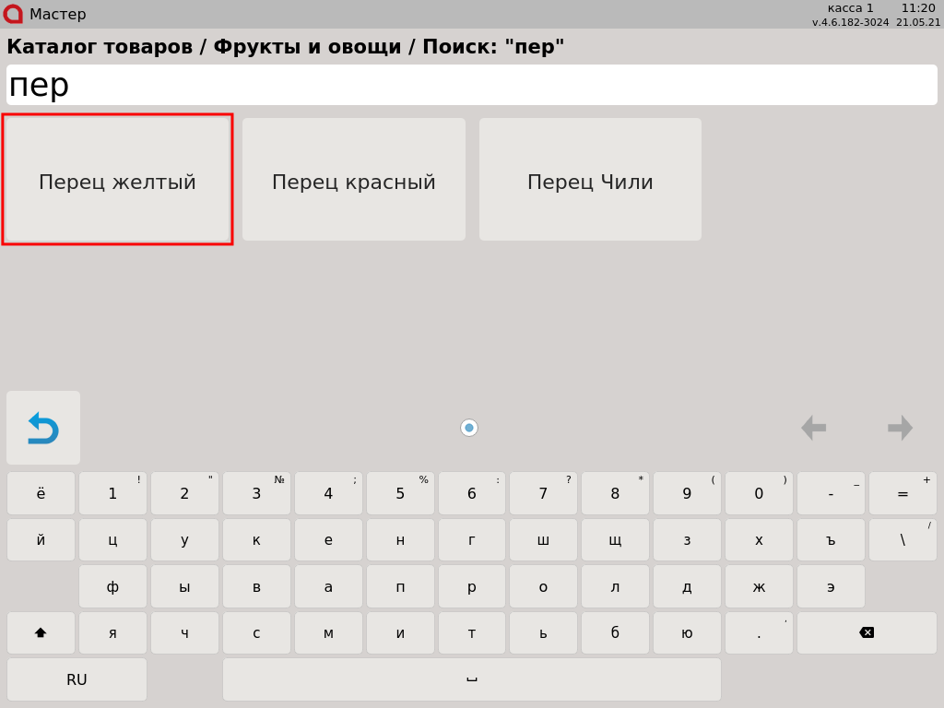This screenshot has width=944, height=708.
Task: Tap the Shift arrow key
Action: (41, 633)
